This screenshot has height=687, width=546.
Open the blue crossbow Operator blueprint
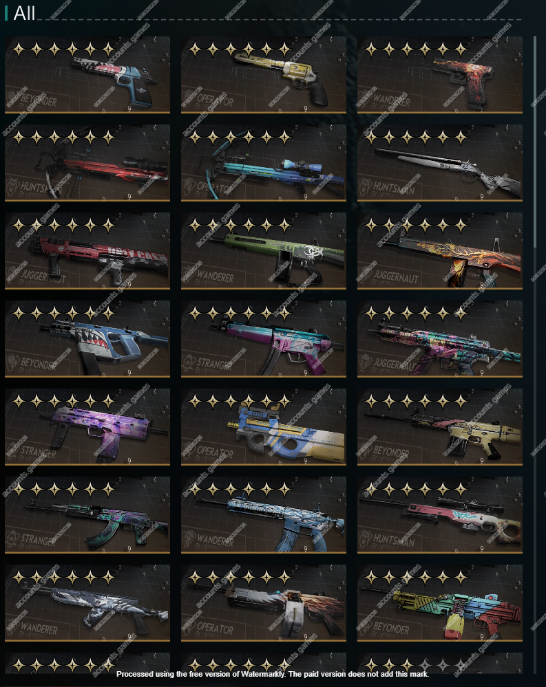click(x=264, y=163)
